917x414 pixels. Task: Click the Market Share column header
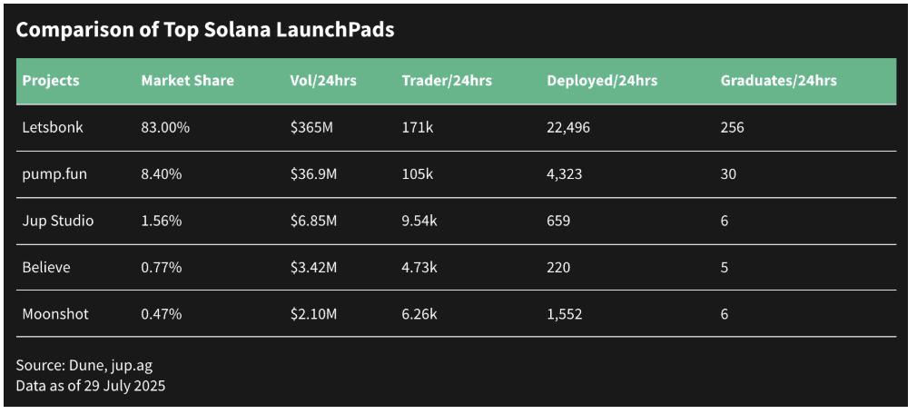pos(187,81)
